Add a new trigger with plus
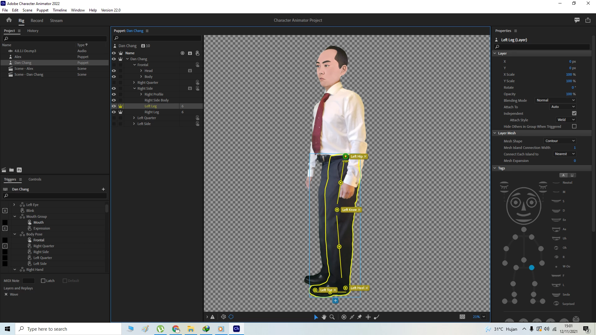Image resolution: width=596 pixels, height=335 pixels. (x=103, y=189)
